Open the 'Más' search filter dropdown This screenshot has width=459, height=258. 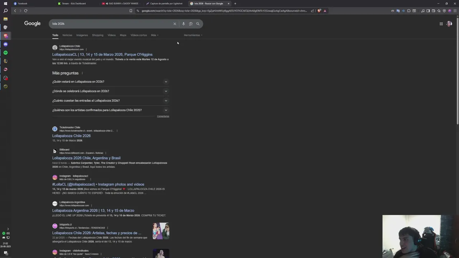[155, 35]
